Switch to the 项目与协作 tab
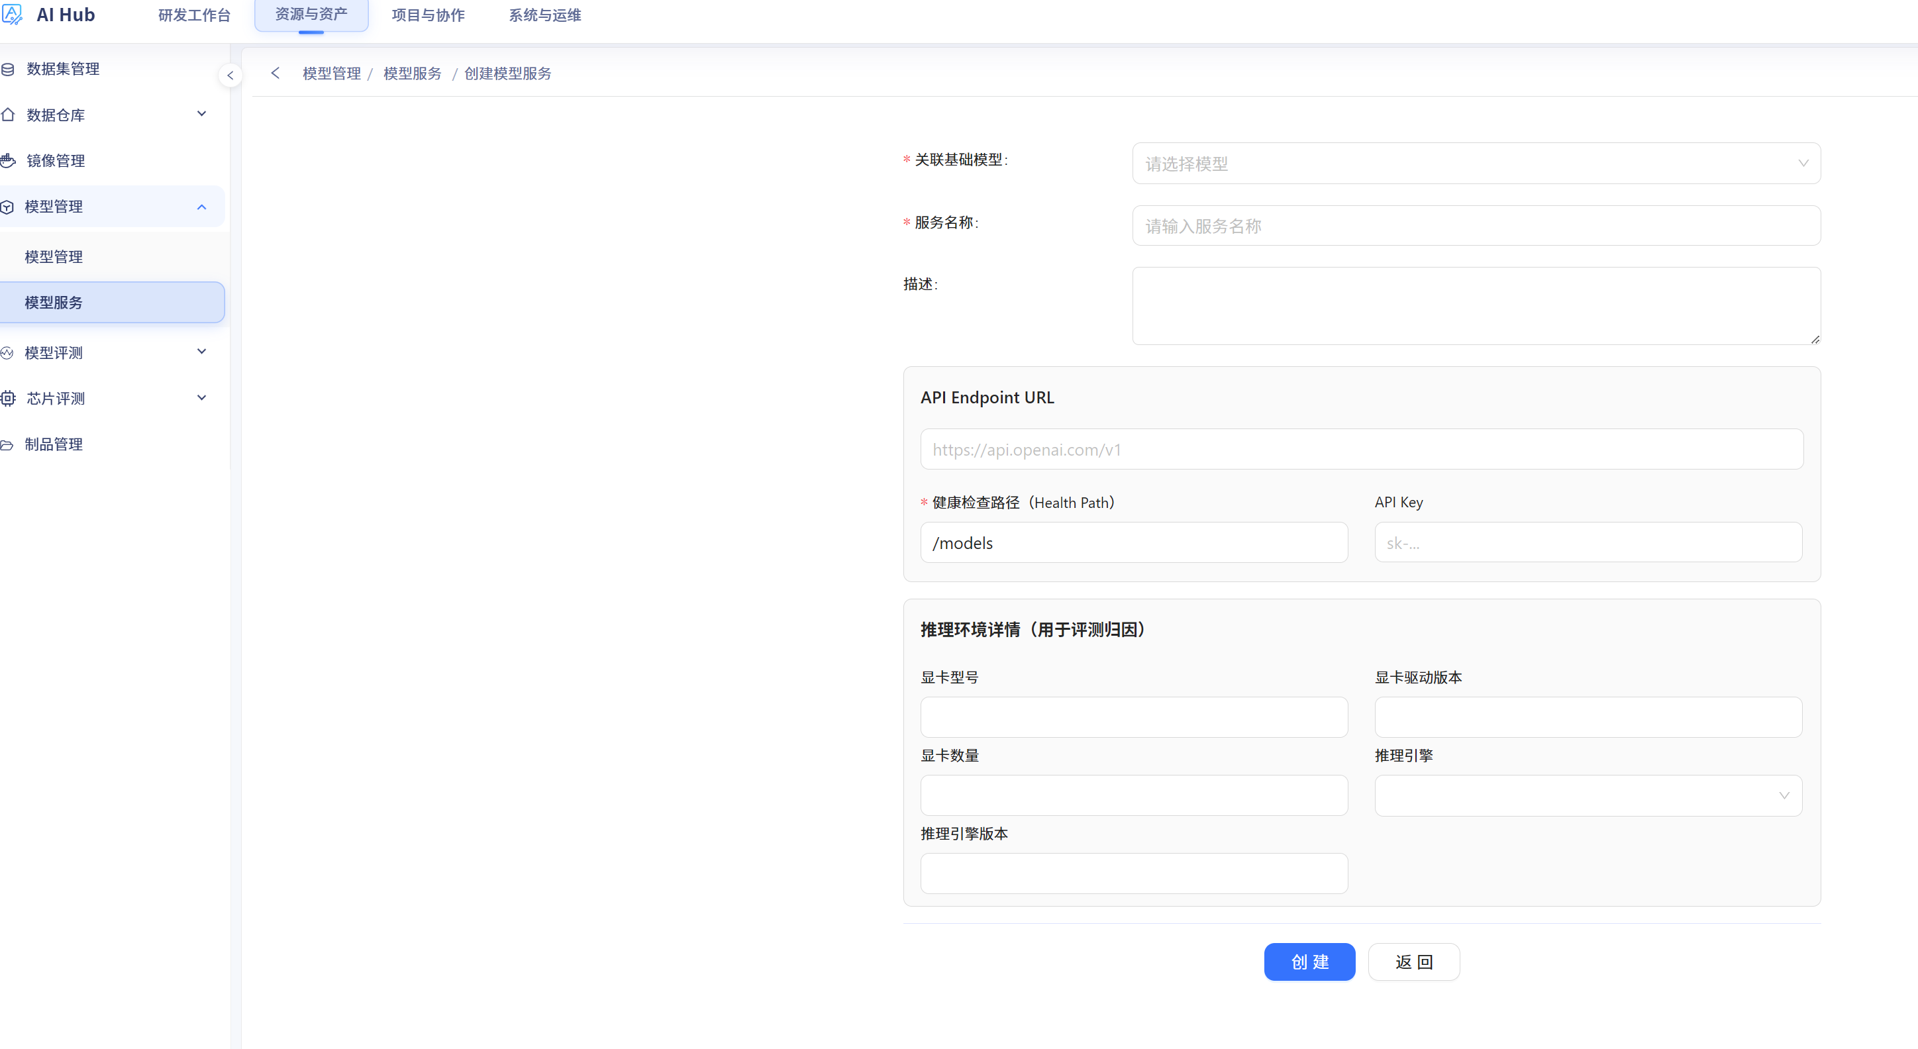Viewport: 1918px width, 1049px height. coord(428,15)
